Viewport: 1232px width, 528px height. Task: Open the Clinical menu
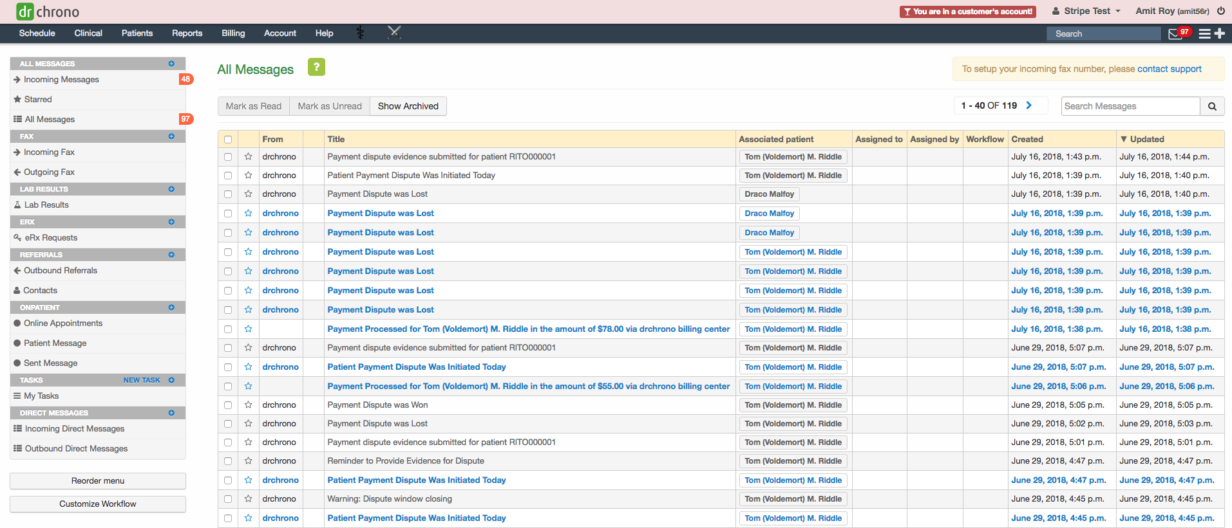pyautogui.click(x=88, y=33)
